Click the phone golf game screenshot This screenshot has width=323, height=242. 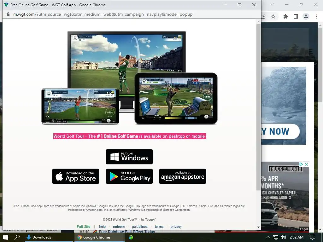tap(80, 106)
